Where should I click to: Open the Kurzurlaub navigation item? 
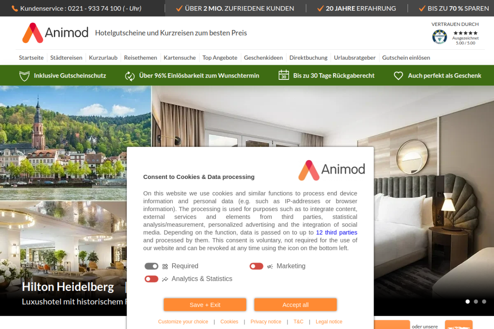pyautogui.click(x=103, y=57)
